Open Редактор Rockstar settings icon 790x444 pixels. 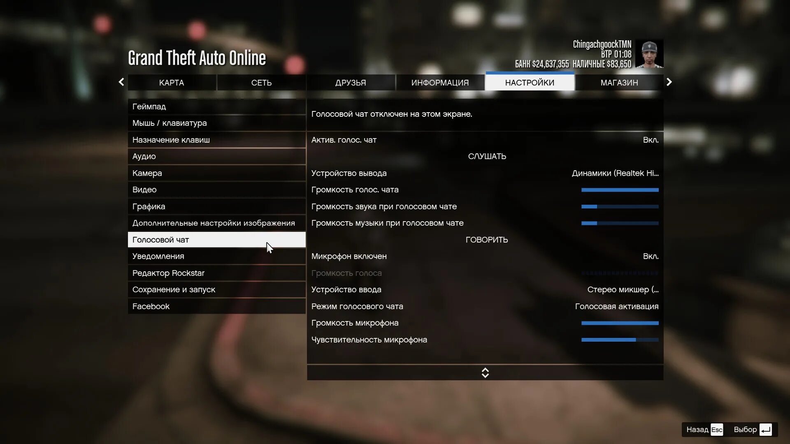click(168, 273)
